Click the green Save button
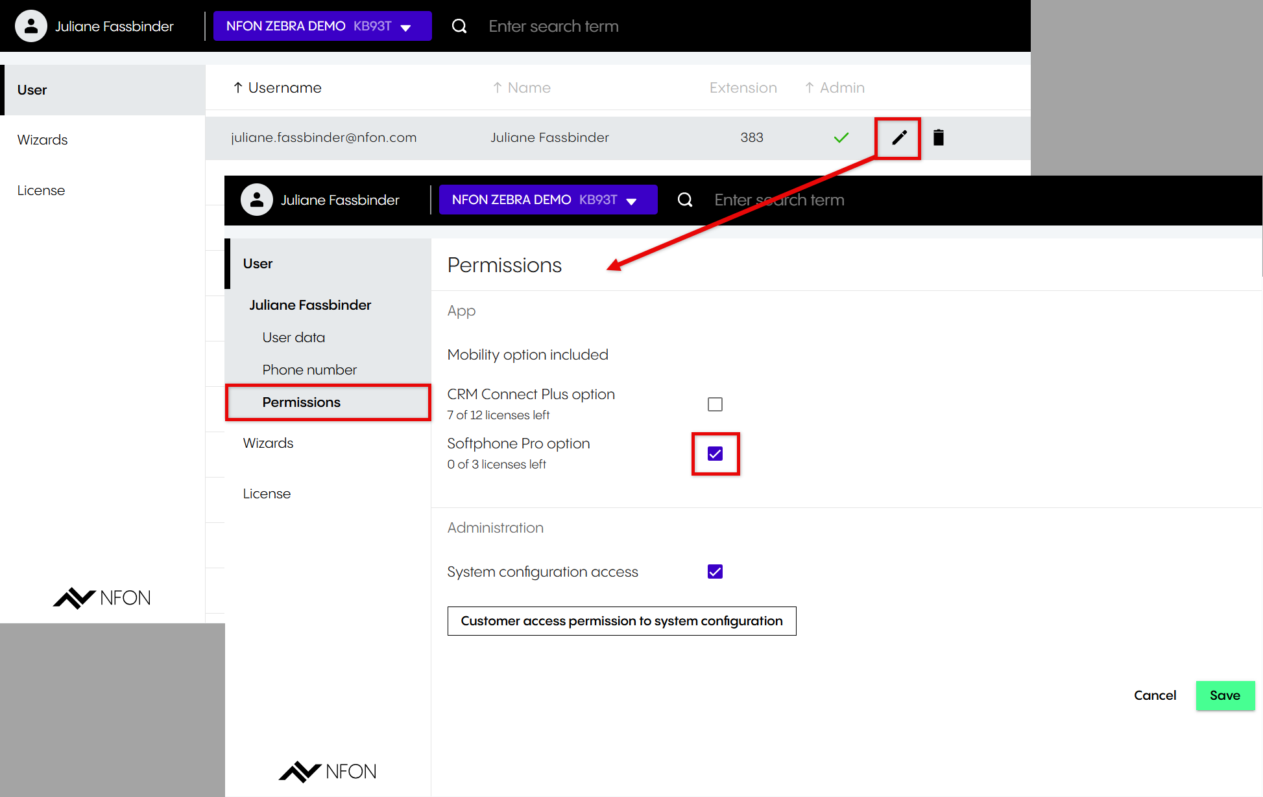The height and width of the screenshot is (797, 1263). tap(1225, 695)
